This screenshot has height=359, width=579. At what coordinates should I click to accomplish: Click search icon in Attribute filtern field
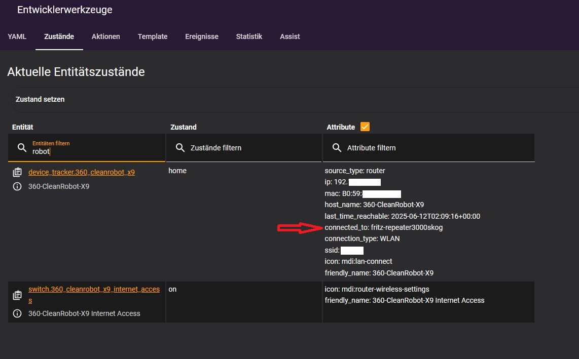pyautogui.click(x=336, y=148)
